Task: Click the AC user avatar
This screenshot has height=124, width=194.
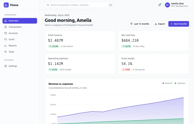Action: click(x=167, y=5)
